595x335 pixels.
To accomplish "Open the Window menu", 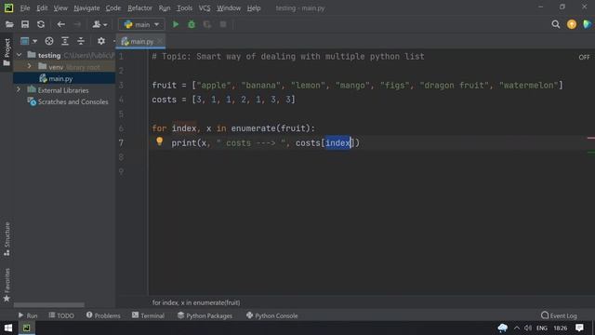I will [229, 8].
